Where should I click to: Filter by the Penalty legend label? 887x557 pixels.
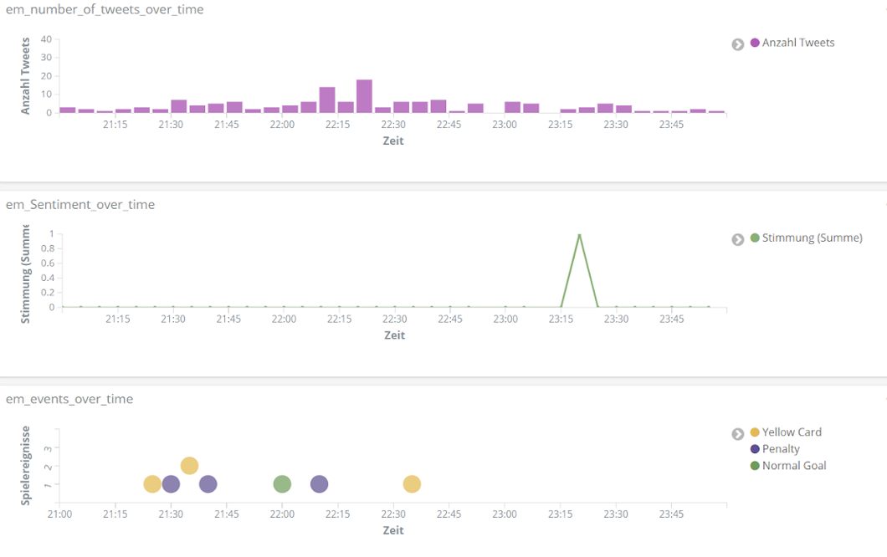tap(781, 449)
